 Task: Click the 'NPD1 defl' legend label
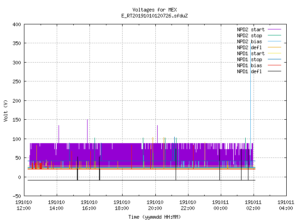[249, 71]
